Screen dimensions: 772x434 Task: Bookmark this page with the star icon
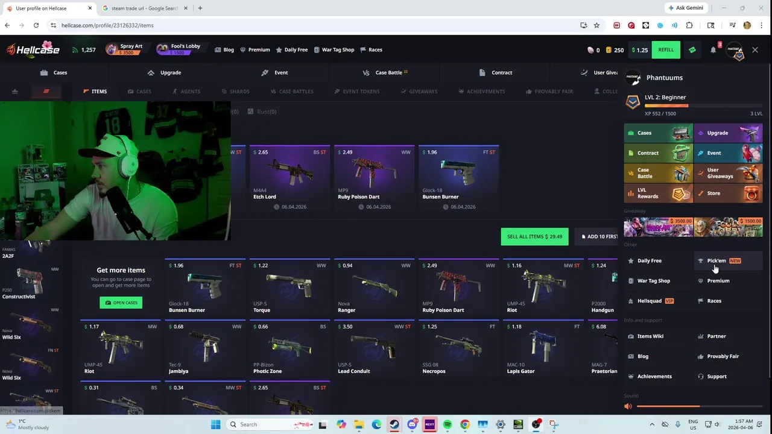(596, 25)
